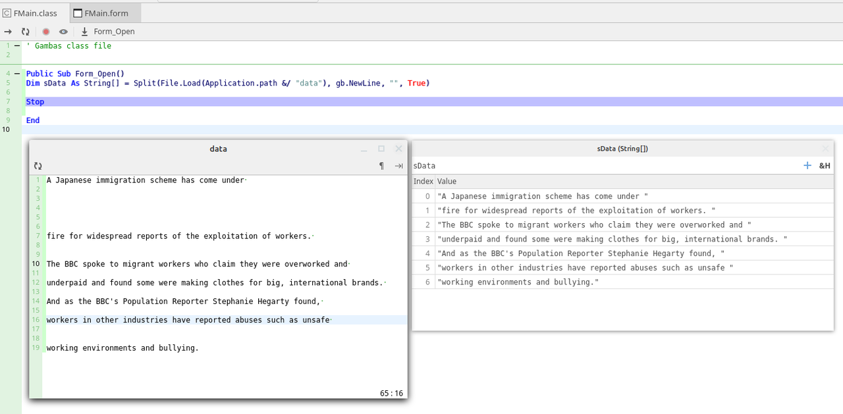Click line 'working environments and bullying.' in data editor

pyautogui.click(x=122, y=348)
